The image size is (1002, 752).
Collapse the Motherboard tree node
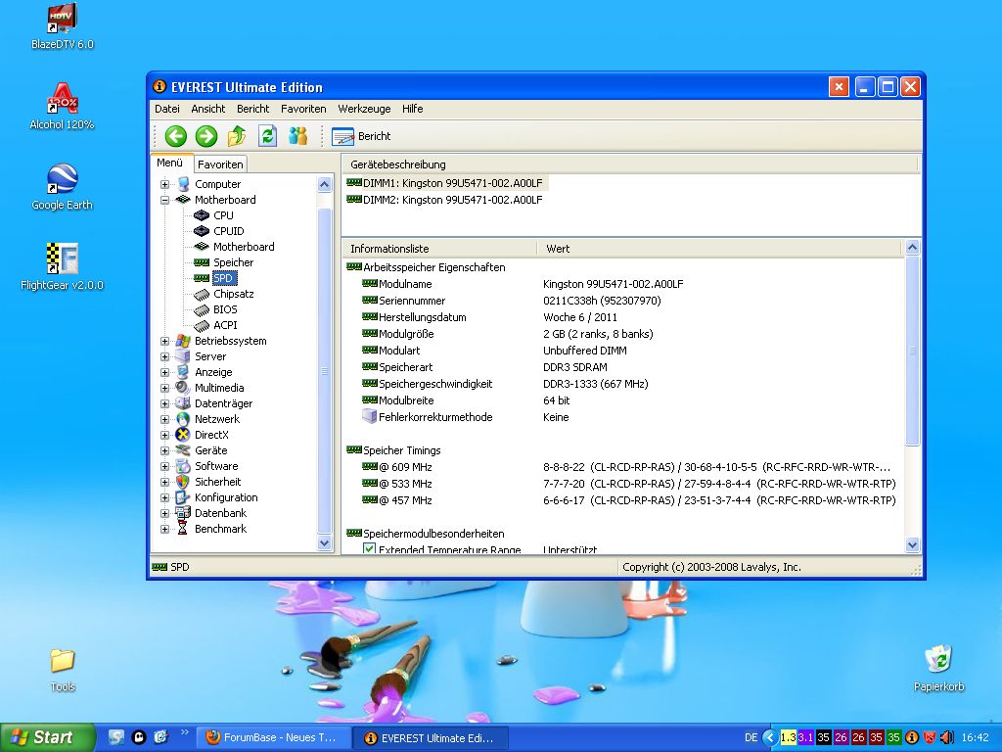164,200
